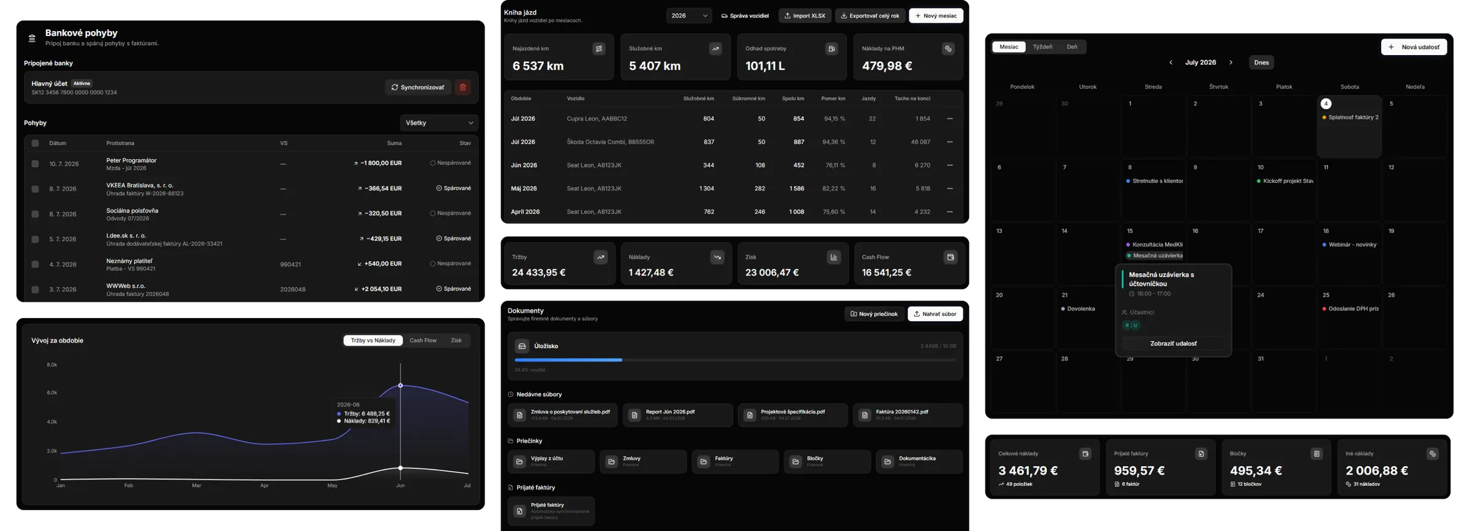The width and height of the screenshot is (1470, 531).
Task: Check the Neznámy platiteľ transaction row
Action: click(35, 264)
